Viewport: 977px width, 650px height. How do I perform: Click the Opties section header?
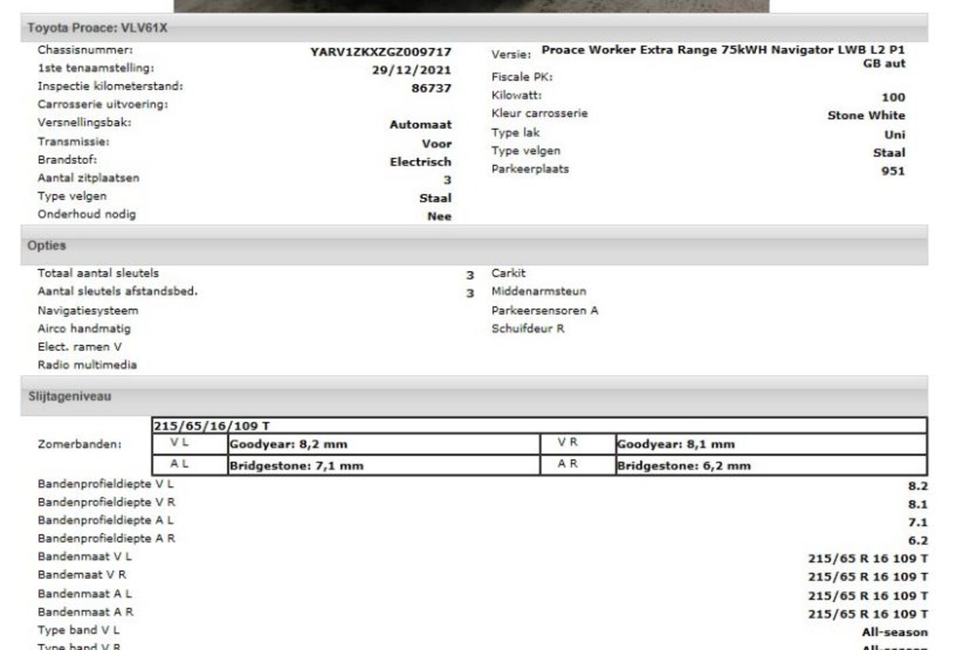[x=47, y=246]
